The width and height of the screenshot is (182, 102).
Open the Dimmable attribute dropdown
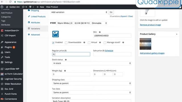pos(99,23)
